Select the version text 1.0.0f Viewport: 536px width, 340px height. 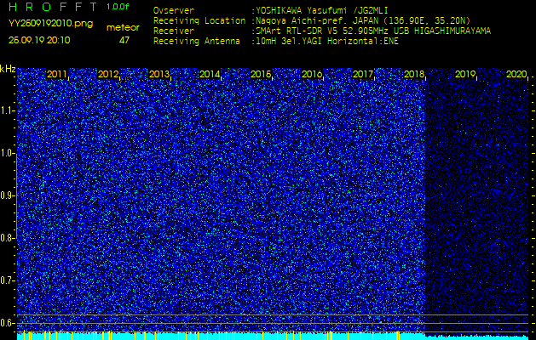coord(118,7)
